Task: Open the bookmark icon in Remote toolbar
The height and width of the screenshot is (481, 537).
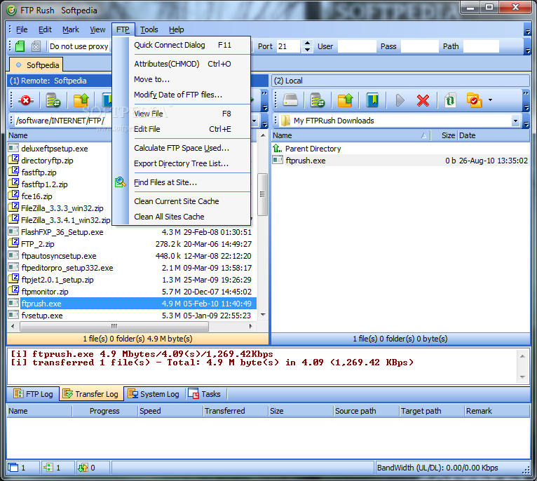Action: pos(107,100)
